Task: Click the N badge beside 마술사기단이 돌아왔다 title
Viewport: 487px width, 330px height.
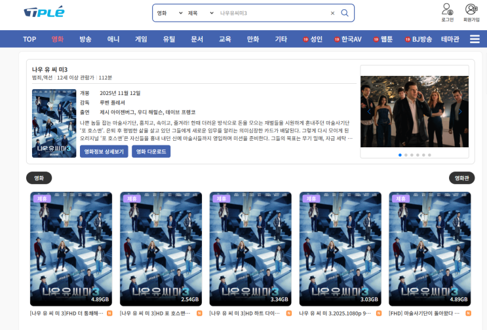Action: pos(468,313)
